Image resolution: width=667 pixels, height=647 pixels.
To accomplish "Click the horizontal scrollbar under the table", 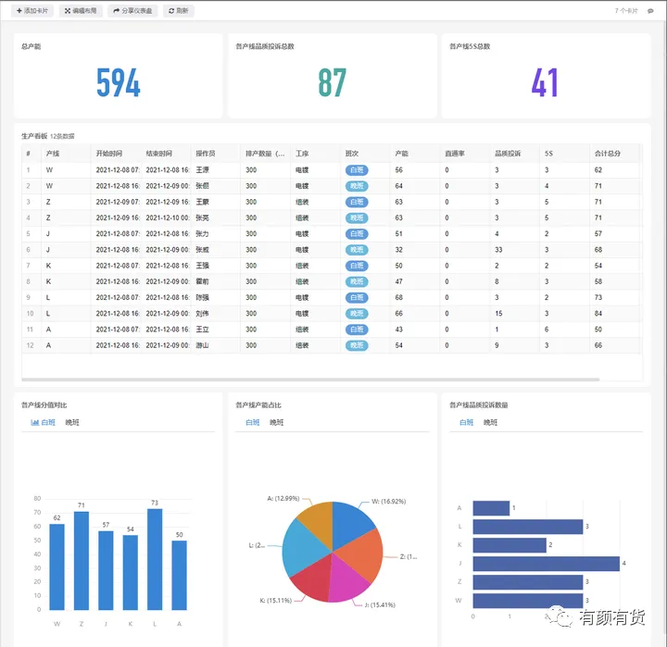I will (310, 379).
